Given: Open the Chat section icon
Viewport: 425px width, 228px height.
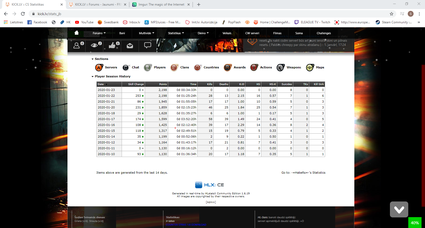Looking at the screenshot, I should 126,68.
